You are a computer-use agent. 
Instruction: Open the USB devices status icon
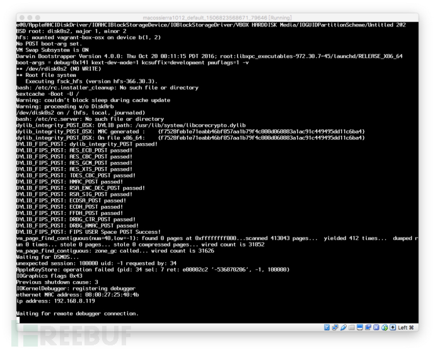coord(344,327)
